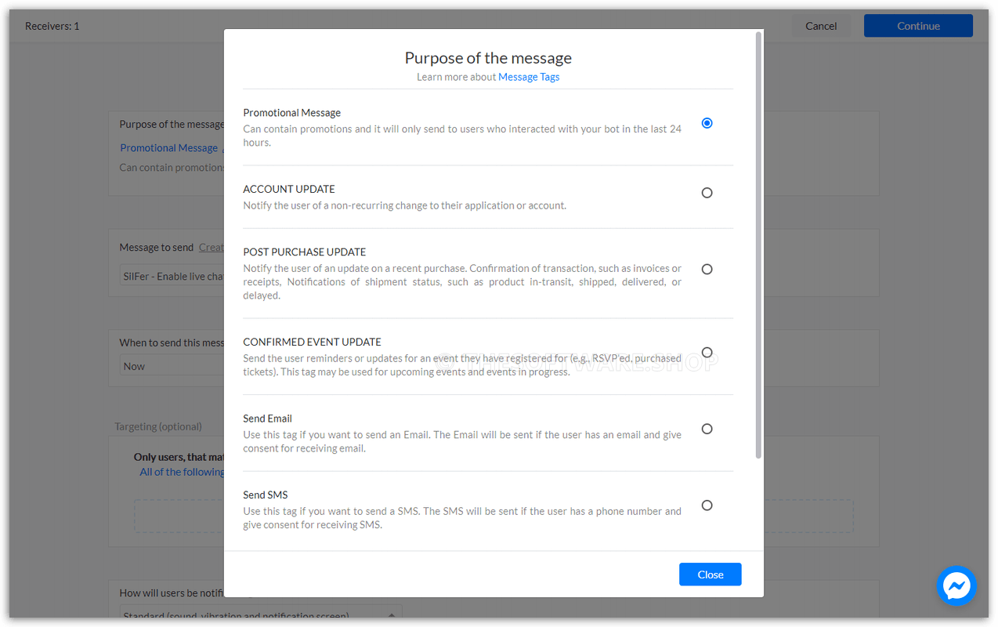The width and height of the screenshot is (998, 627).
Task: Expand the 'SilFer - Enable live chat' message dropdown
Action: 172,277
